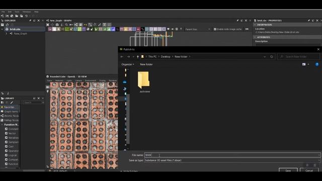Screen dimensions: 322x181
Task: Go forward in Publish dialog
Action: pos(128,57)
